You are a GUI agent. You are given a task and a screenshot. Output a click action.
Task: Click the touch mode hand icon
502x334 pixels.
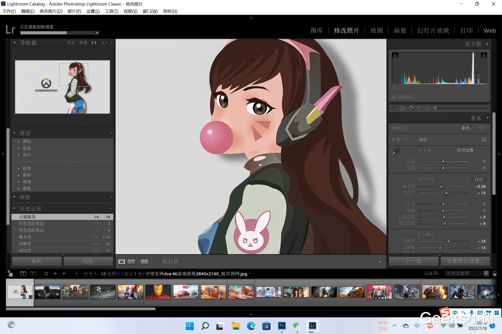10,274
